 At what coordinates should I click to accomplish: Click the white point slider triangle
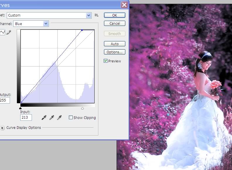point(82,108)
